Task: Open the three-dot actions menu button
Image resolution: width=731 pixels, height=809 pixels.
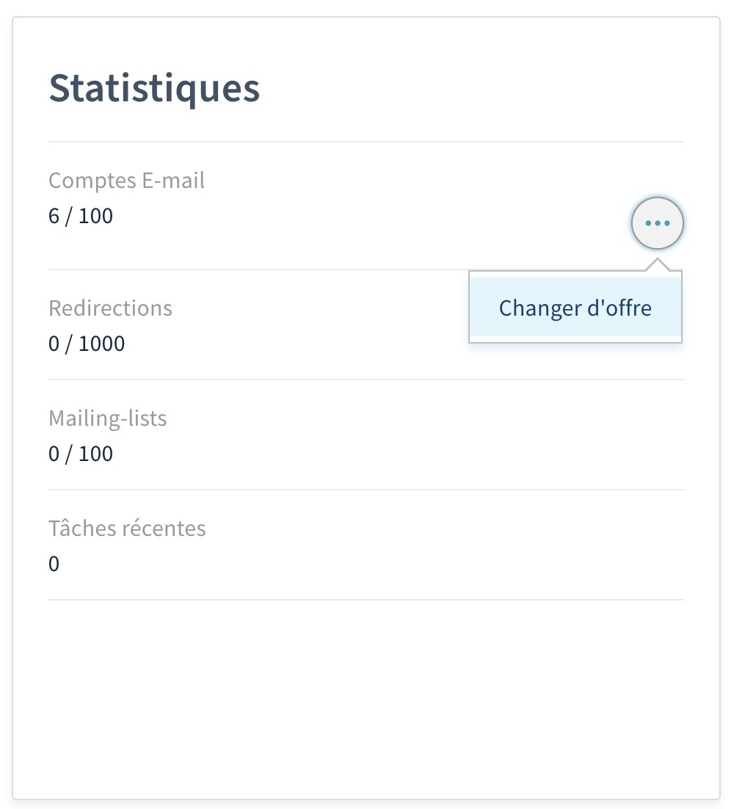Action: click(657, 222)
